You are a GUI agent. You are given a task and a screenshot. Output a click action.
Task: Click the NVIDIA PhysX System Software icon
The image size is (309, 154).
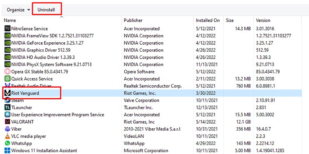coord(7,64)
